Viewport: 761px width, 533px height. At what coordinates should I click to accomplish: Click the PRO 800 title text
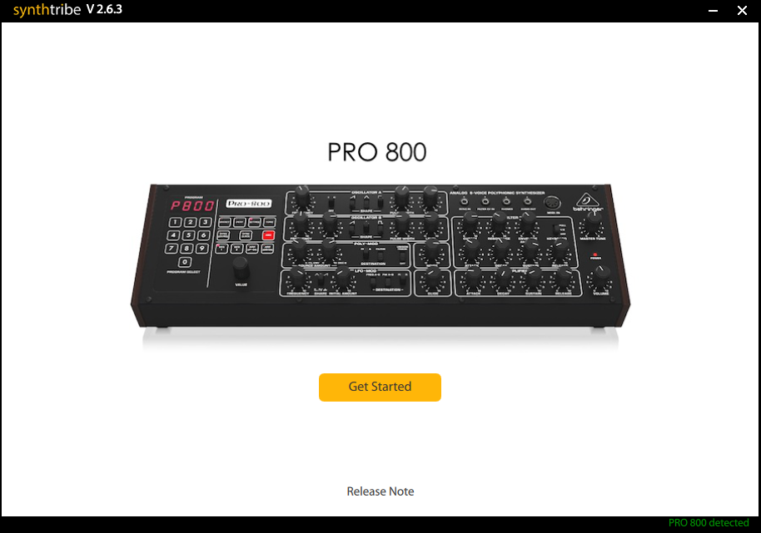pos(377,152)
